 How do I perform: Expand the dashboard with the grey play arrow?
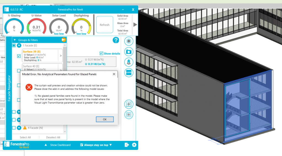click(x=135, y=24)
